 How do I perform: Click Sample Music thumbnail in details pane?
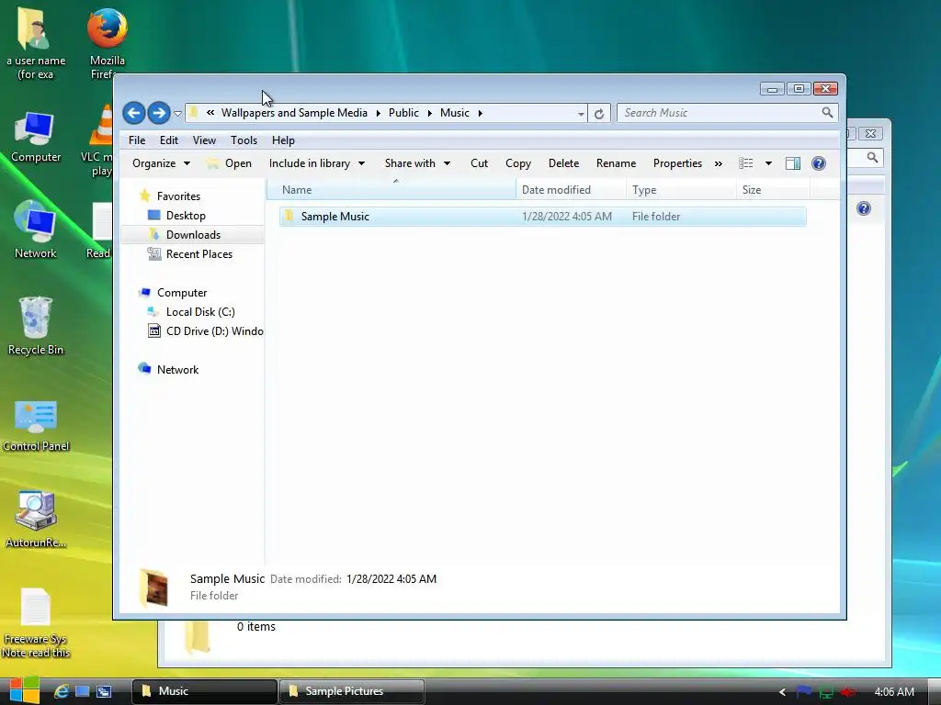(x=153, y=587)
